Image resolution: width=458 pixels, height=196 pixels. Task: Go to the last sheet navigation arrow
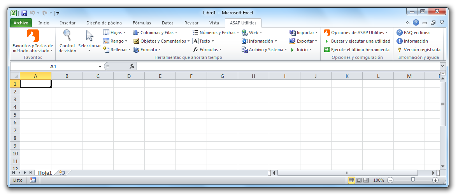30,173
